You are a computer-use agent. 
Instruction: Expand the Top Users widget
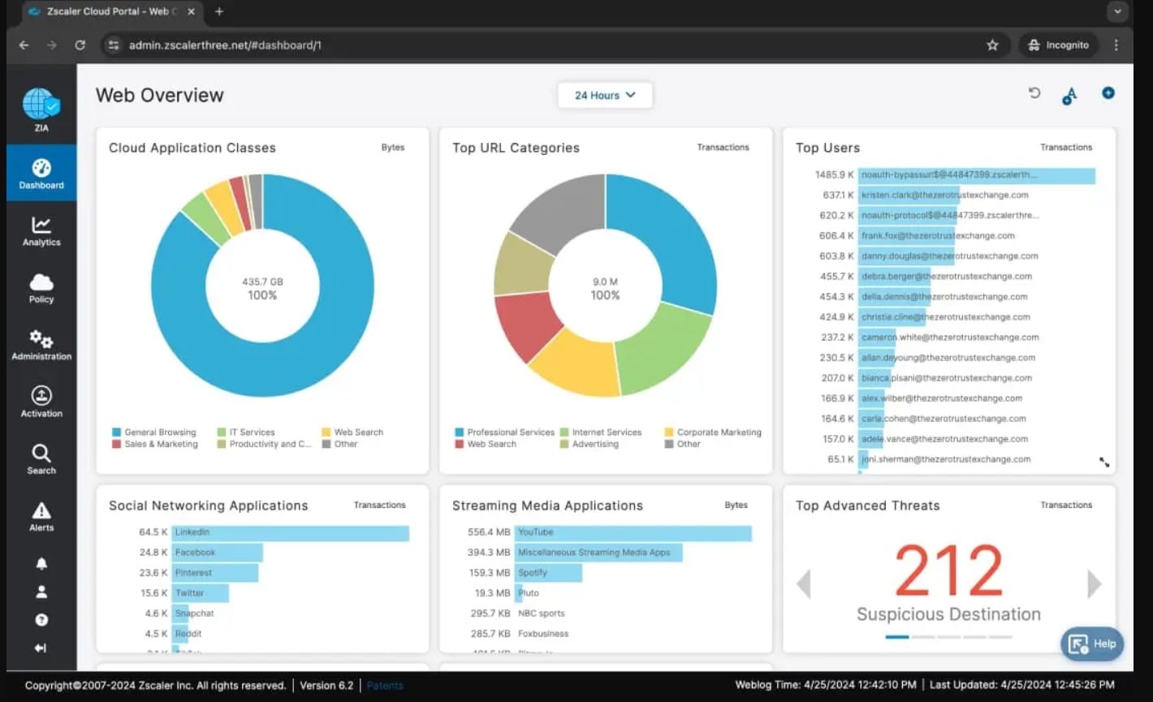pyautogui.click(x=1104, y=462)
